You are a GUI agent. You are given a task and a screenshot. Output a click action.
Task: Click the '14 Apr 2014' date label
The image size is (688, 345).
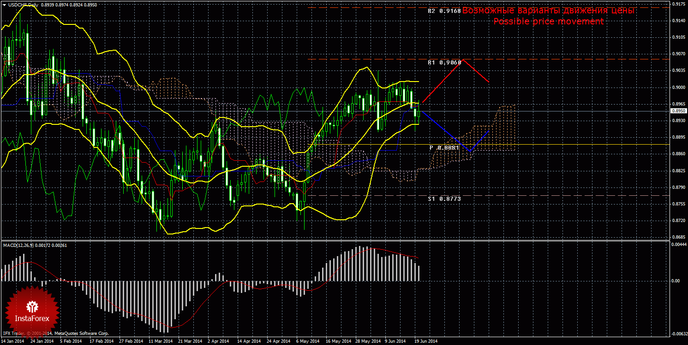(x=249, y=341)
